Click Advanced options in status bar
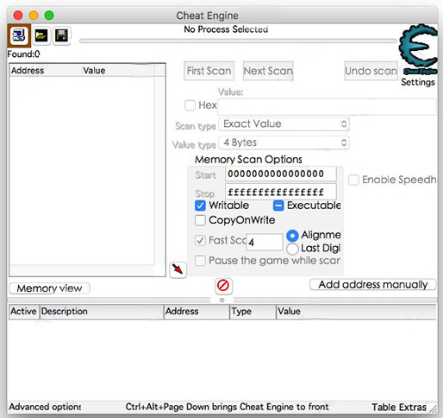Image resolution: width=443 pixels, height=418 pixels. pos(45,407)
